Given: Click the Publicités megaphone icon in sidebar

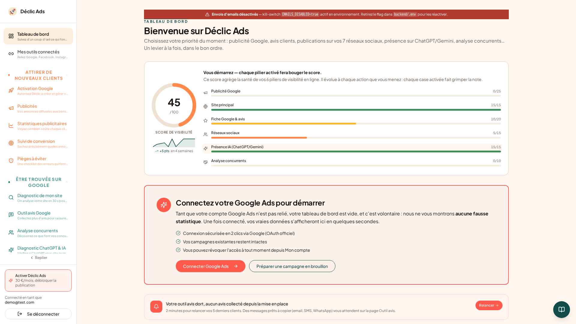Looking at the screenshot, I should (x=11, y=108).
